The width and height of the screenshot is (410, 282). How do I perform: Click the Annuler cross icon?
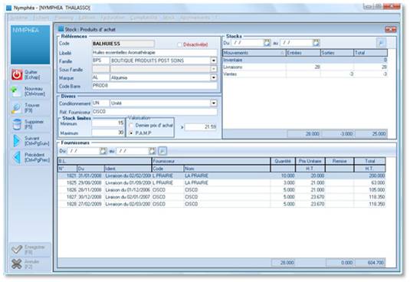click(x=17, y=264)
